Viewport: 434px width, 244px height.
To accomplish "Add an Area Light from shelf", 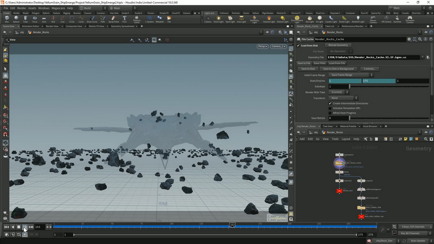I will point(241,19).
